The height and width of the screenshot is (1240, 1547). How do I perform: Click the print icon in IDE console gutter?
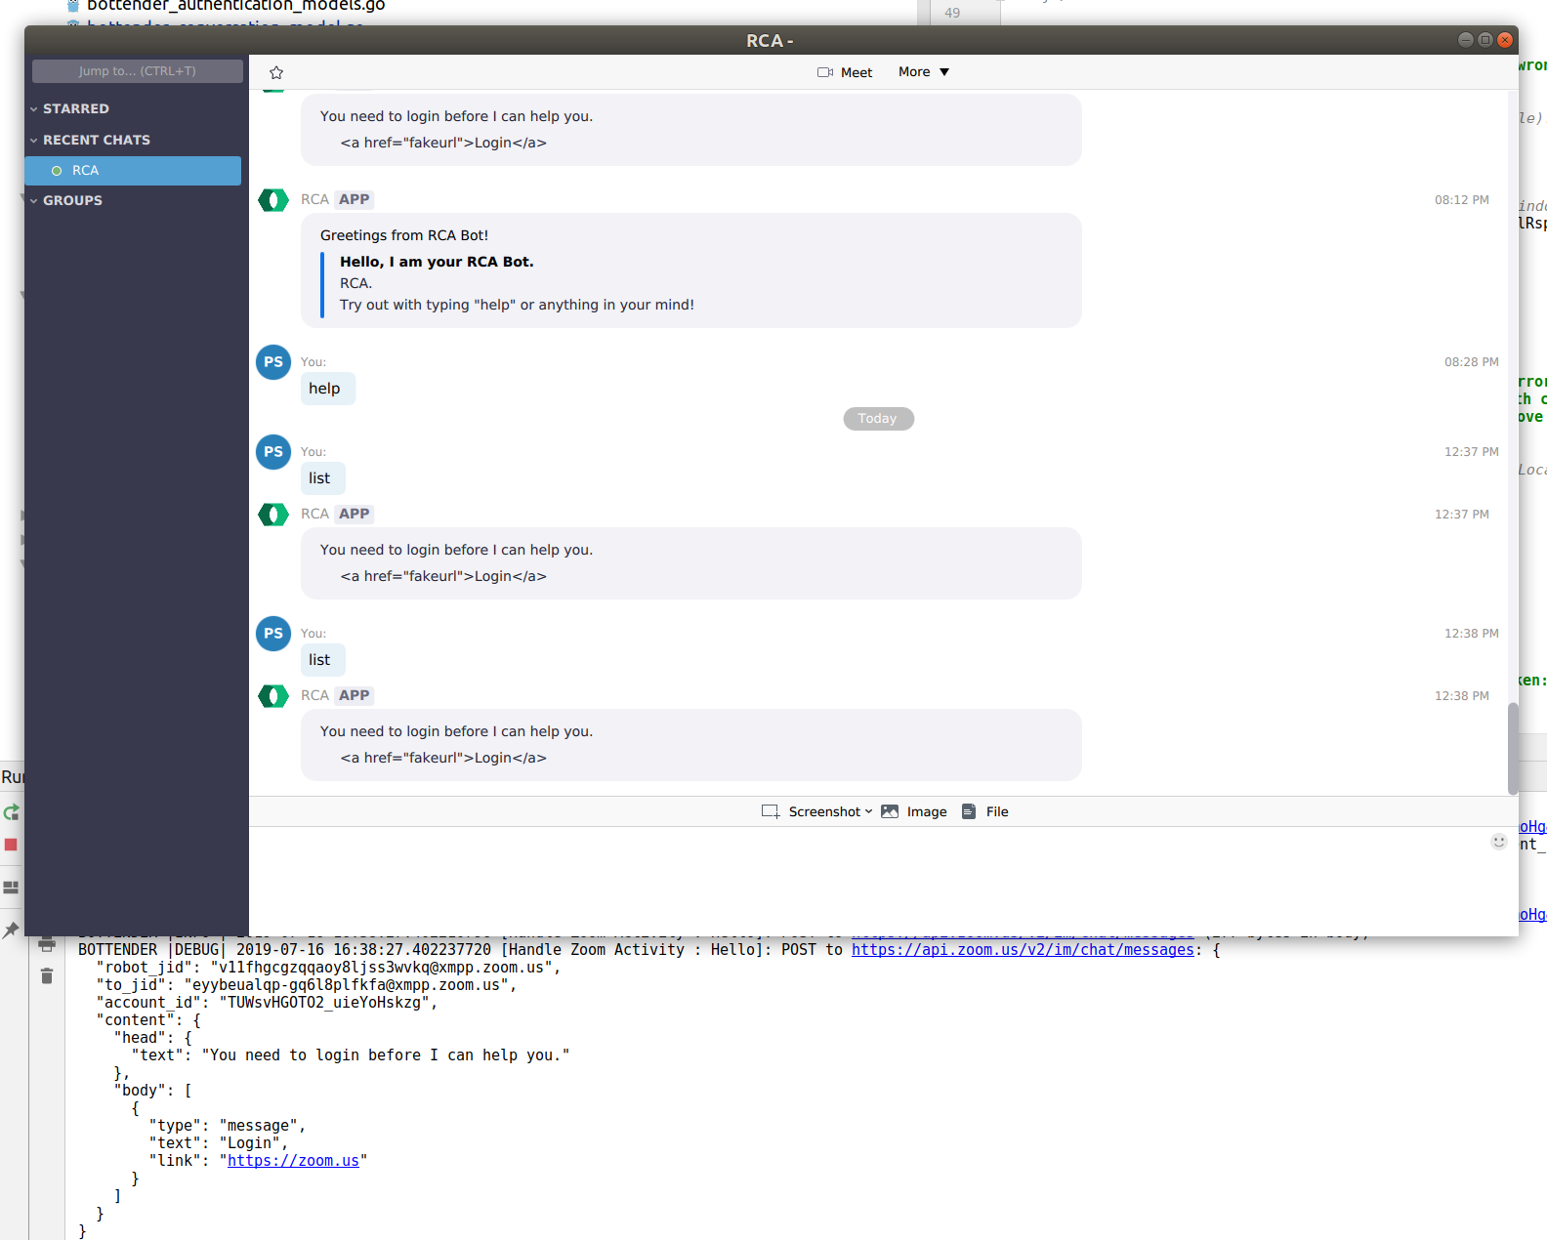47,944
